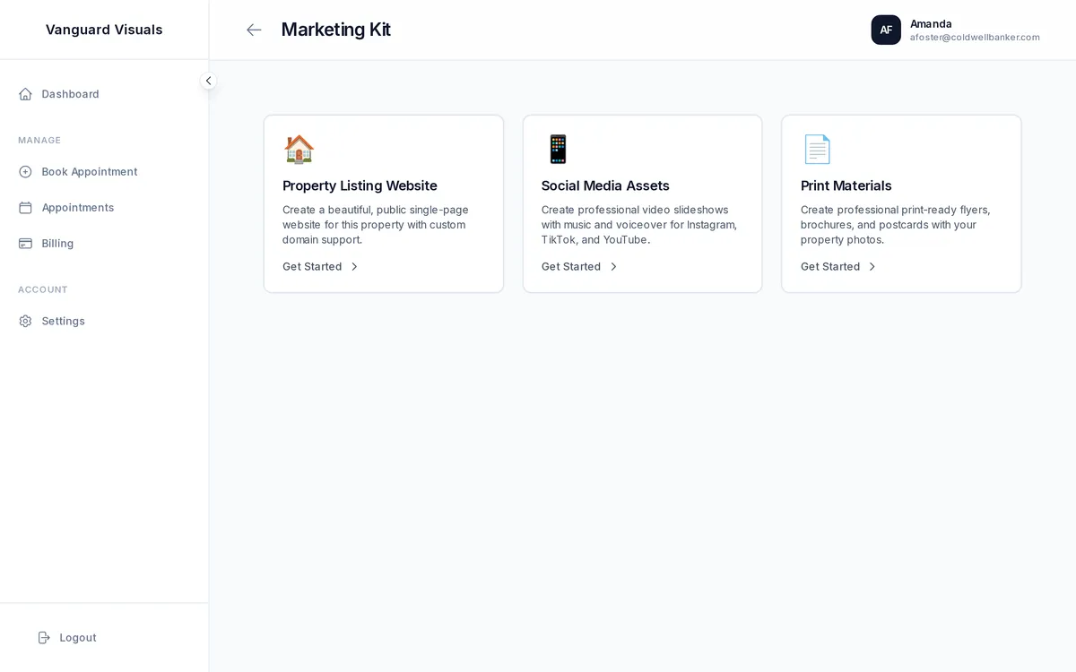The image size is (1076, 672).
Task: Click the Logout icon in the sidebar
Action: pyautogui.click(x=44, y=637)
